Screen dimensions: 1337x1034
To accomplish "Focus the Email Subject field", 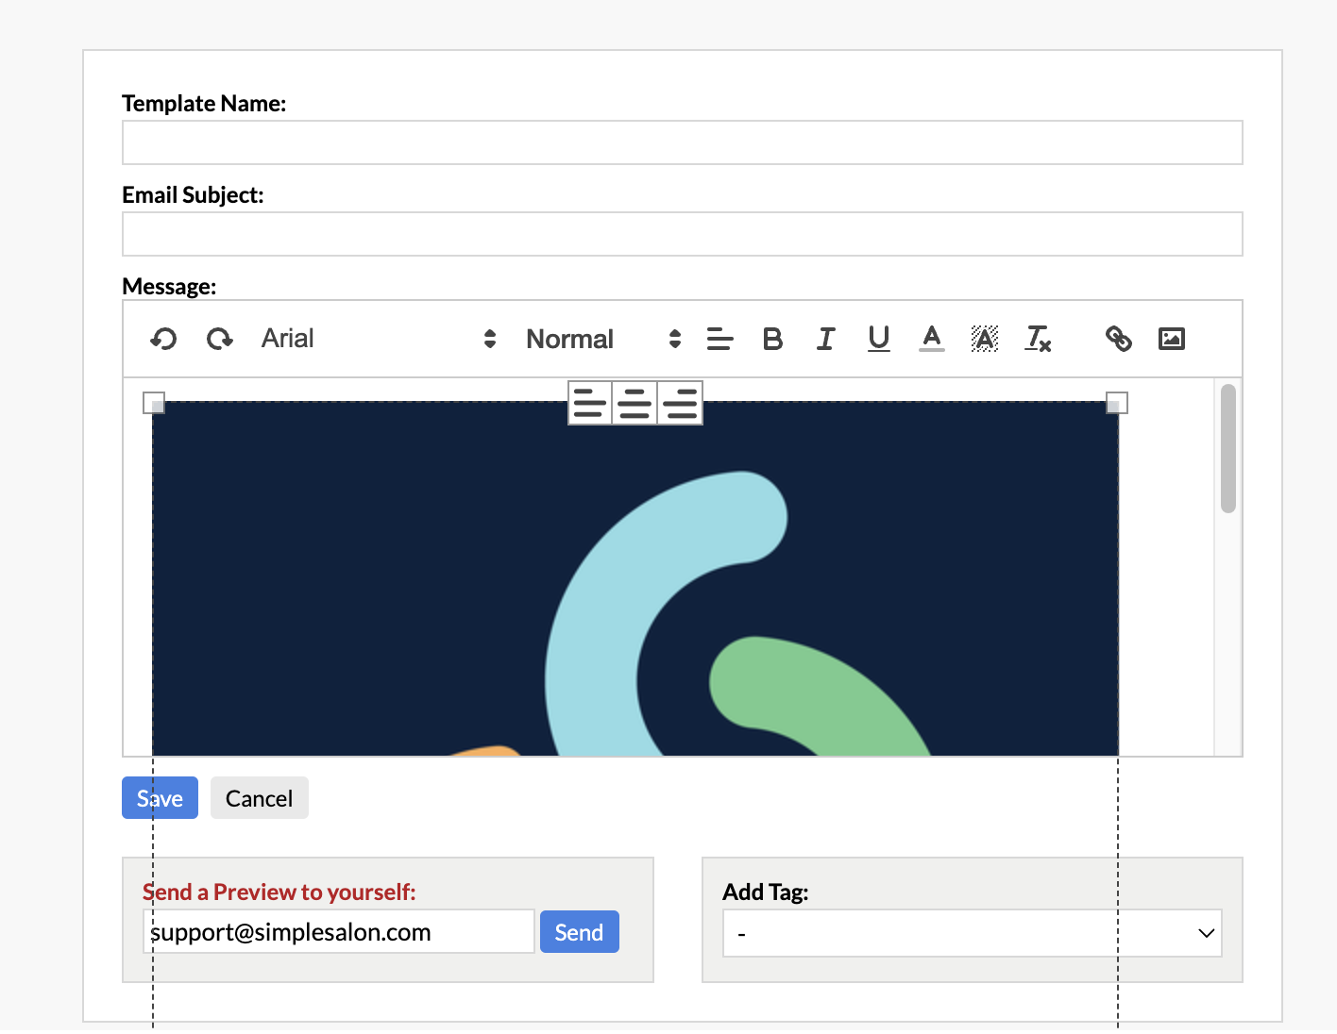I will point(683,234).
